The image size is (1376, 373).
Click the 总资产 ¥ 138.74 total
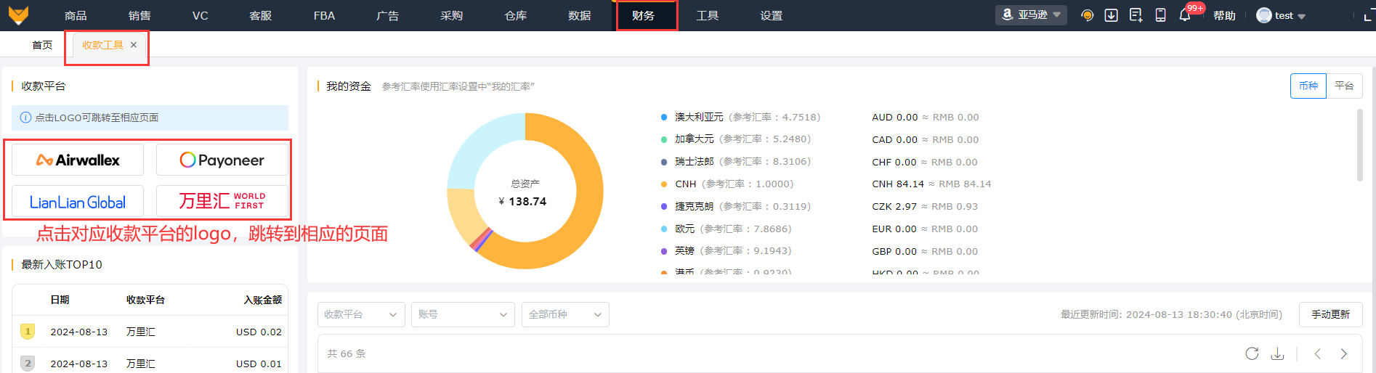pos(523,193)
